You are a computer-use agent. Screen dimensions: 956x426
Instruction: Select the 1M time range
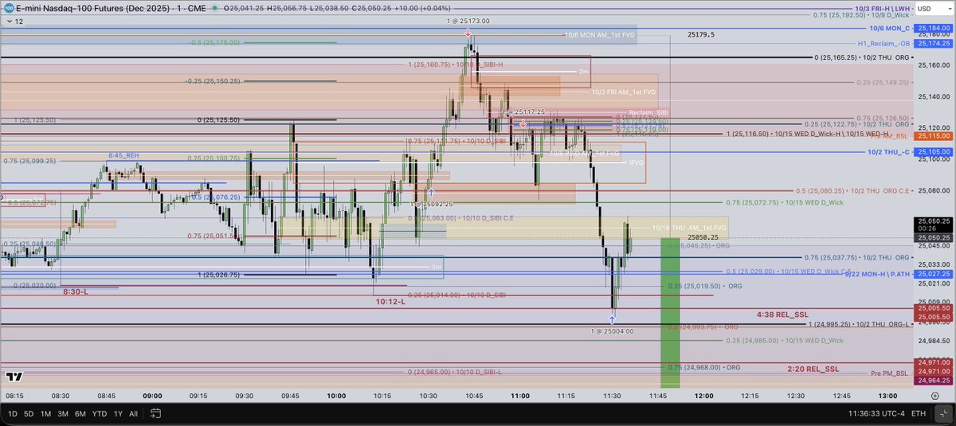(46, 413)
